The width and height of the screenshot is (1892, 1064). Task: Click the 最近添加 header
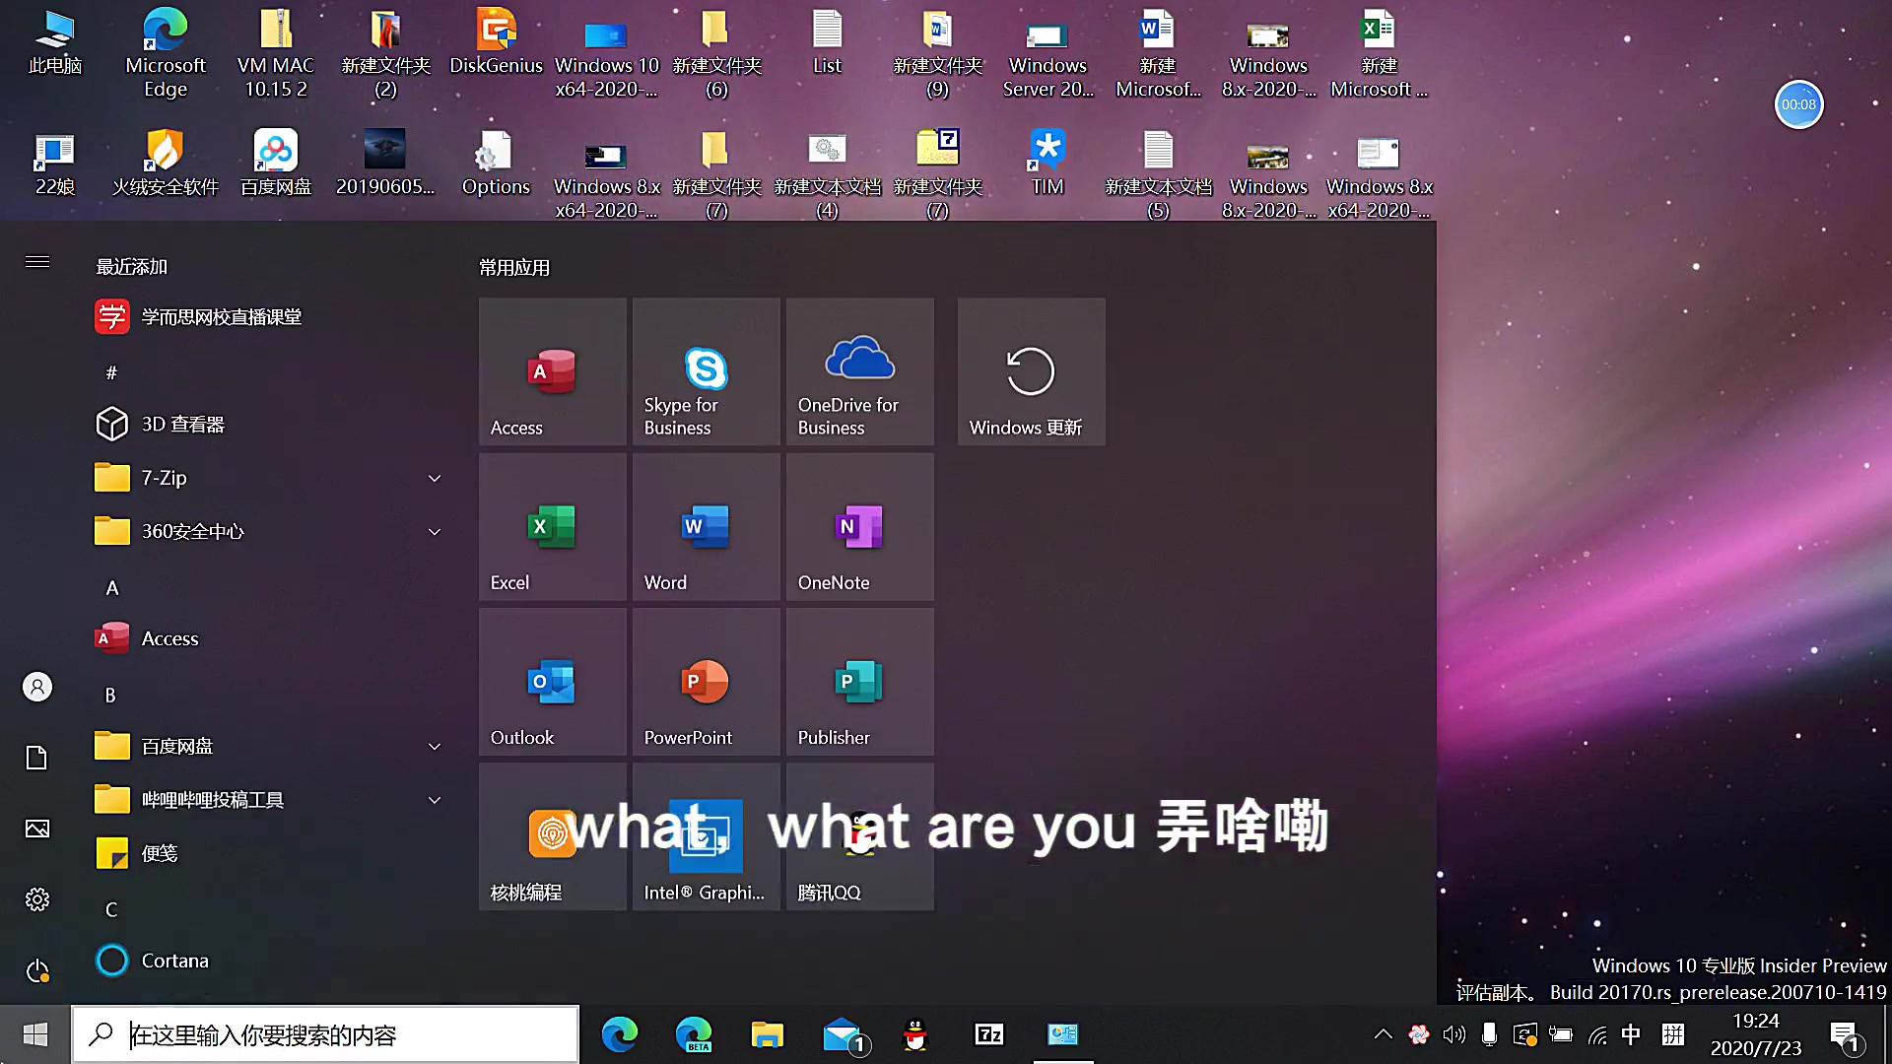tap(131, 267)
